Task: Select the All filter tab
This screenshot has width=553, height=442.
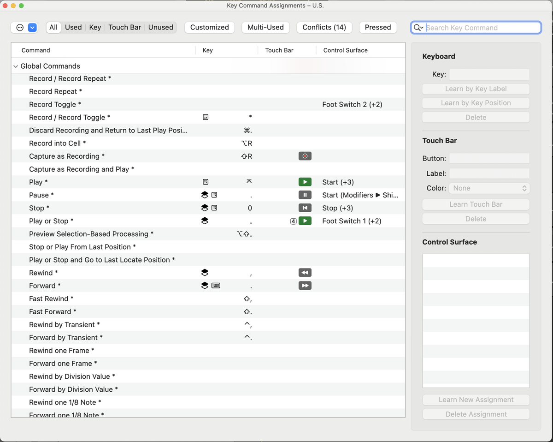Action: click(x=53, y=27)
